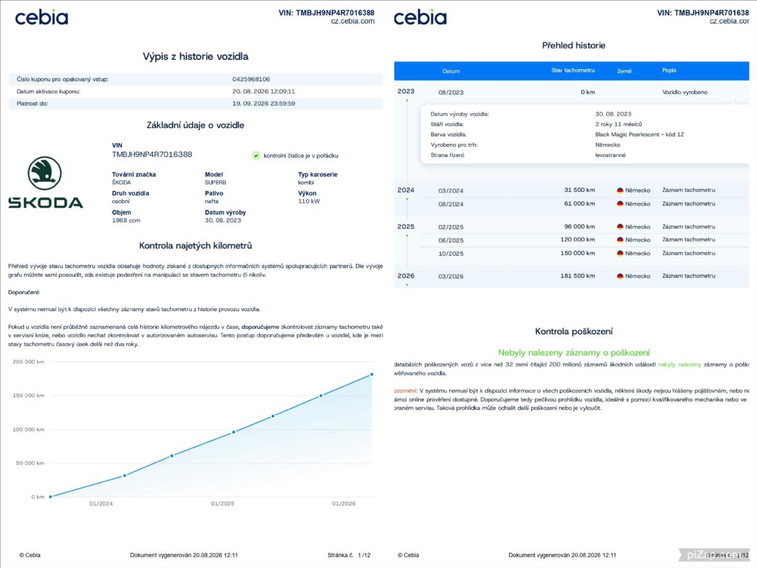Click the Stav tachometru column header
The height and width of the screenshot is (568, 757).
pyautogui.click(x=573, y=71)
